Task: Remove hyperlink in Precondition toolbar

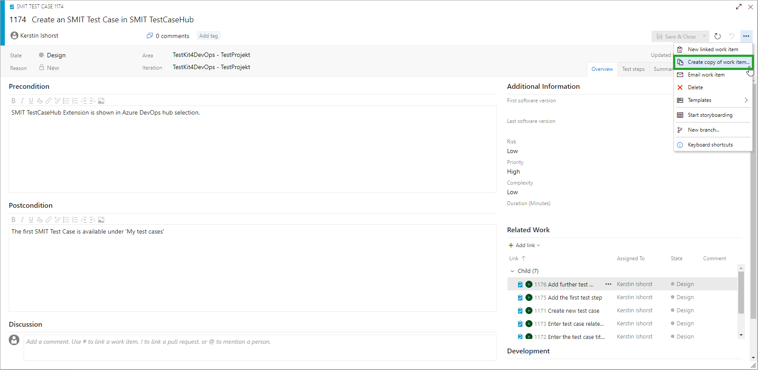Action: click(57, 101)
